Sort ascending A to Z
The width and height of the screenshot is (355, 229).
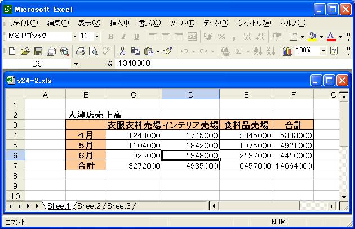(258, 51)
